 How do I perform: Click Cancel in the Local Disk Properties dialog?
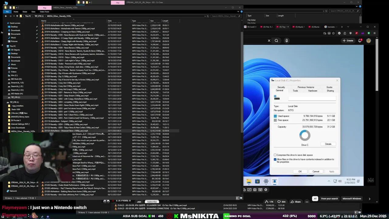(x=316, y=172)
